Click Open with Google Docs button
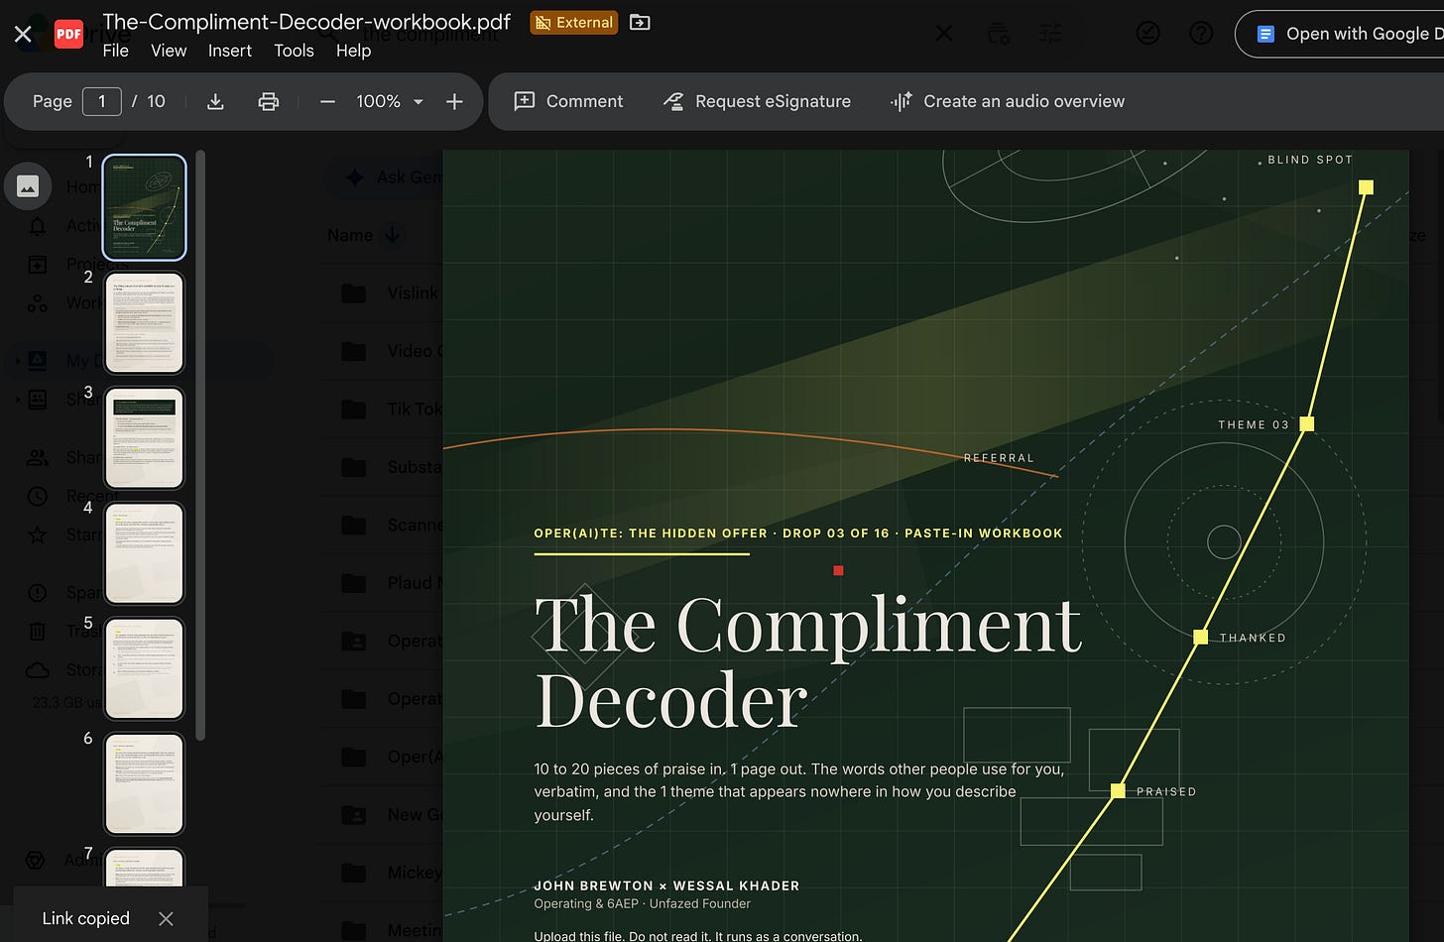Screen dimensions: 1444x942 click(x=1340, y=34)
